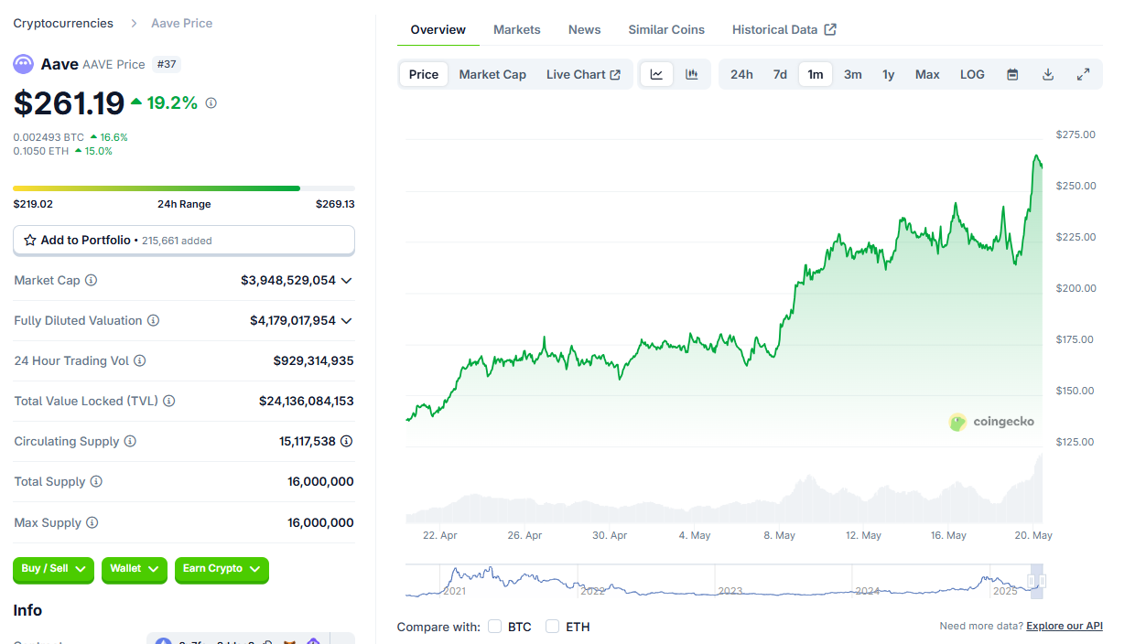Click the 2023 region on navigator timeline

coord(730,591)
